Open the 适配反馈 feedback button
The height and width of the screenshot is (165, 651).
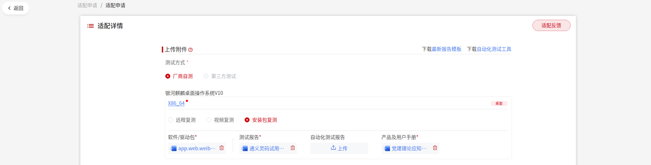tap(551, 25)
